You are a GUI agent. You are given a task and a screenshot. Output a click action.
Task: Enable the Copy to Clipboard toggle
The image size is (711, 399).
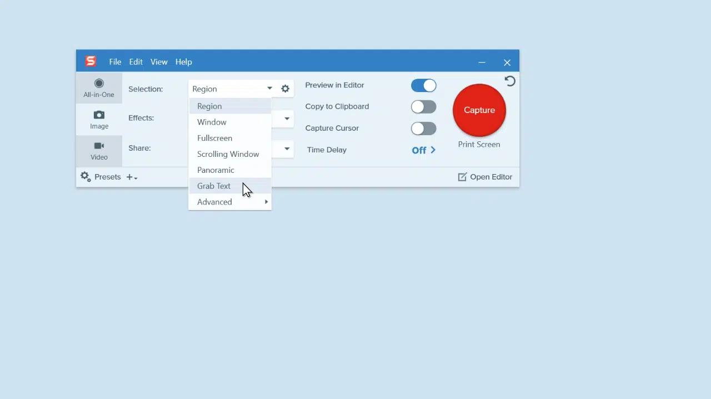pyautogui.click(x=424, y=107)
